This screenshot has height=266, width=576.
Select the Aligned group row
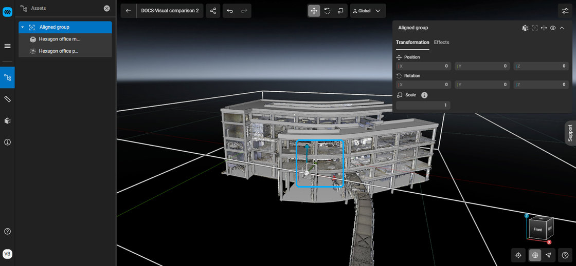point(65,27)
